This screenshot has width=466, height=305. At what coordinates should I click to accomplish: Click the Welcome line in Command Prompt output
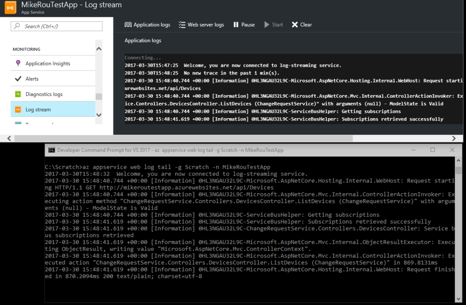pos(176,174)
